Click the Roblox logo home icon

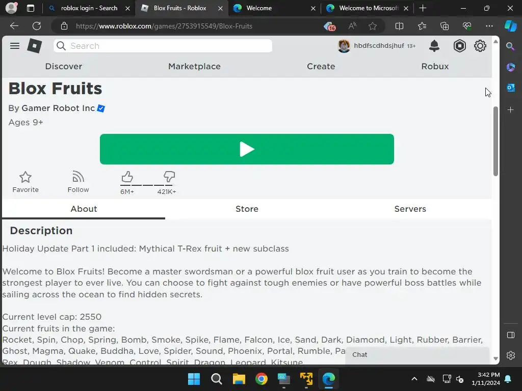(34, 46)
